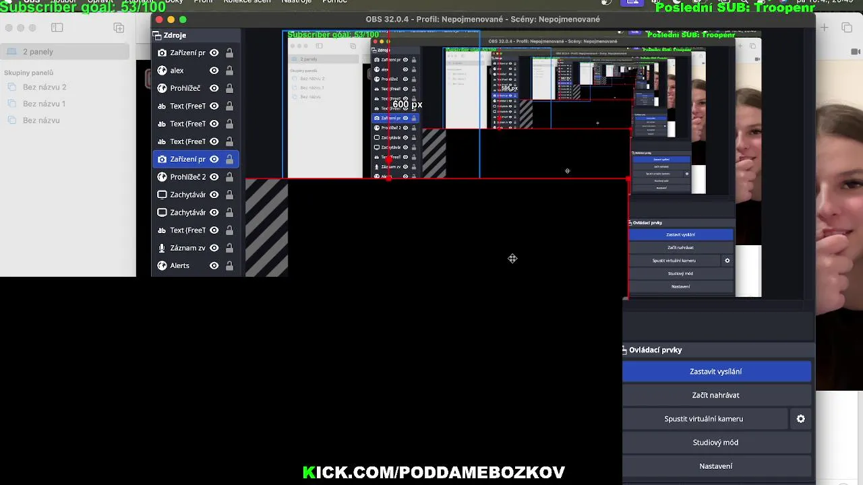The width and height of the screenshot is (863, 485).
Task: Click the globe icon beside Prohlížeč source
Action: tap(162, 88)
